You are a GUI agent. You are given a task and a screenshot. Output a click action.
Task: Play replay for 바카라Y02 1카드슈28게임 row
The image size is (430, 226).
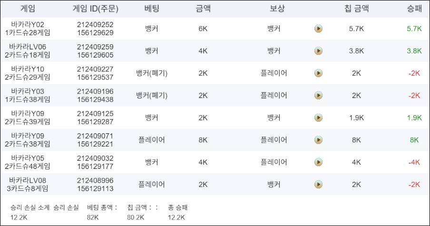[318, 29]
